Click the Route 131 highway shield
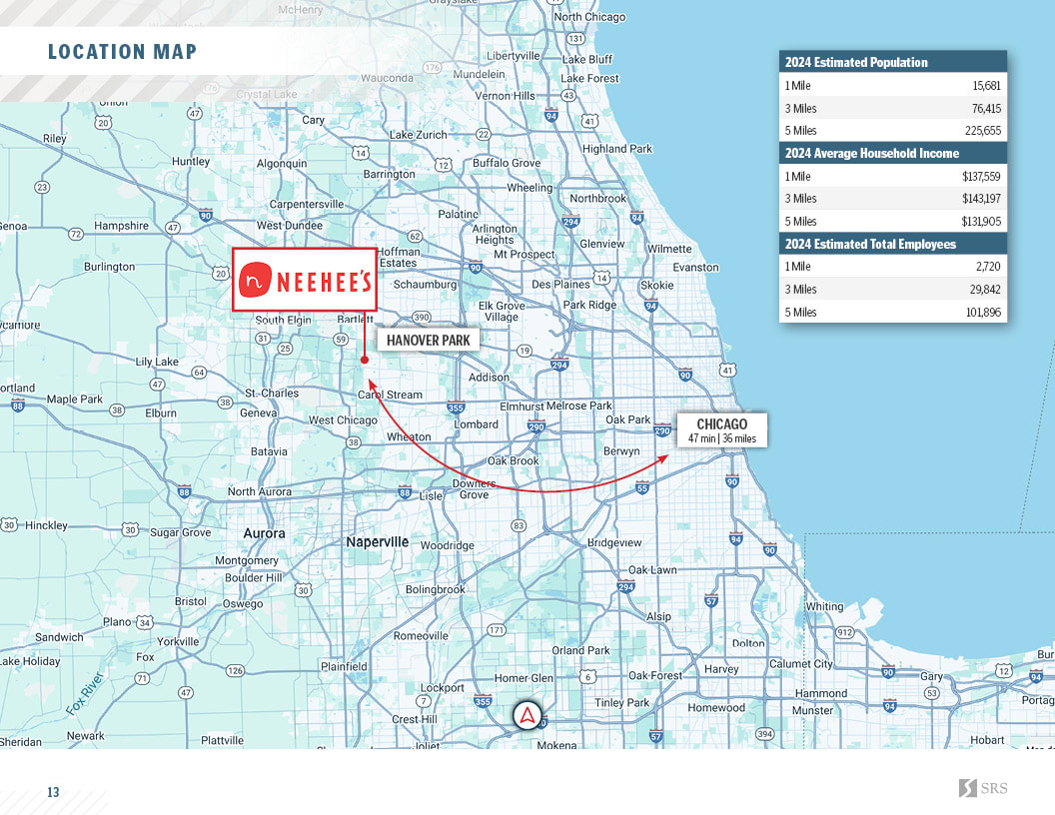The height and width of the screenshot is (815, 1055). pyautogui.click(x=575, y=38)
